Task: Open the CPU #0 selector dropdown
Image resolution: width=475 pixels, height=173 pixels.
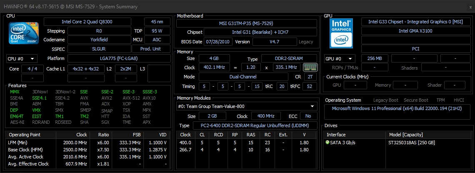Action: [x=22, y=59]
